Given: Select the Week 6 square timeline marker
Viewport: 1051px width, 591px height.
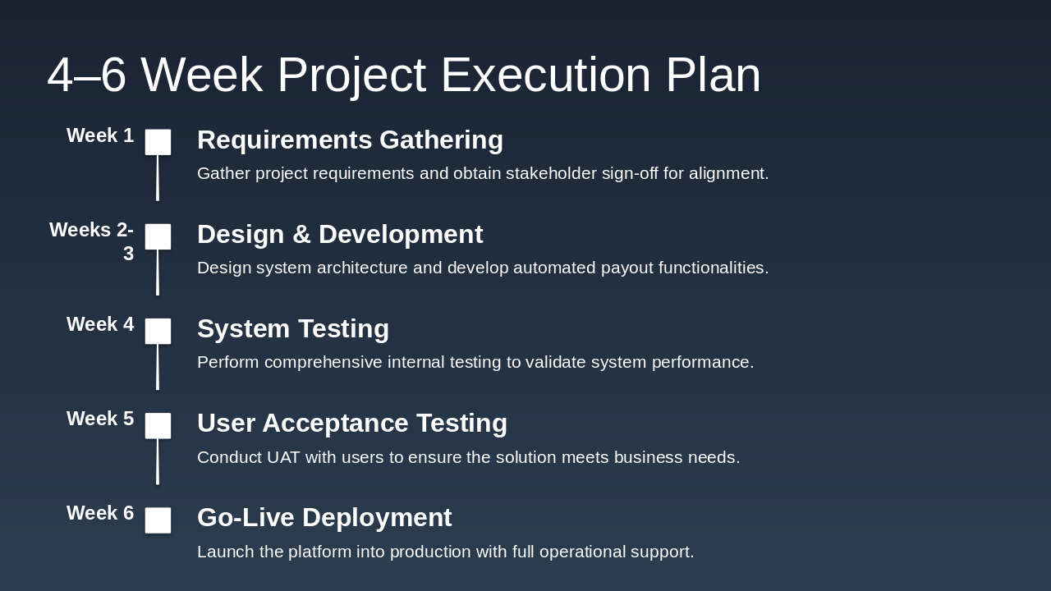Looking at the screenshot, I should [x=158, y=520].
